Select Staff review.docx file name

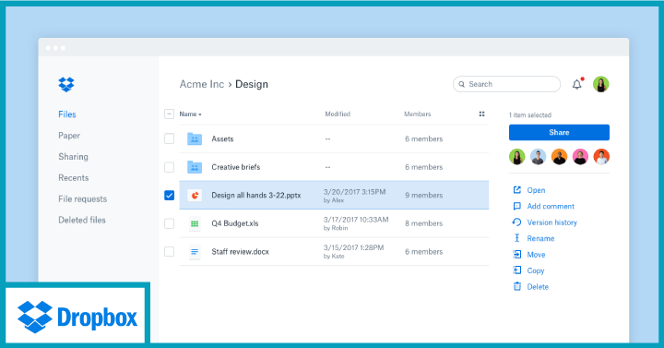[240, 252]
